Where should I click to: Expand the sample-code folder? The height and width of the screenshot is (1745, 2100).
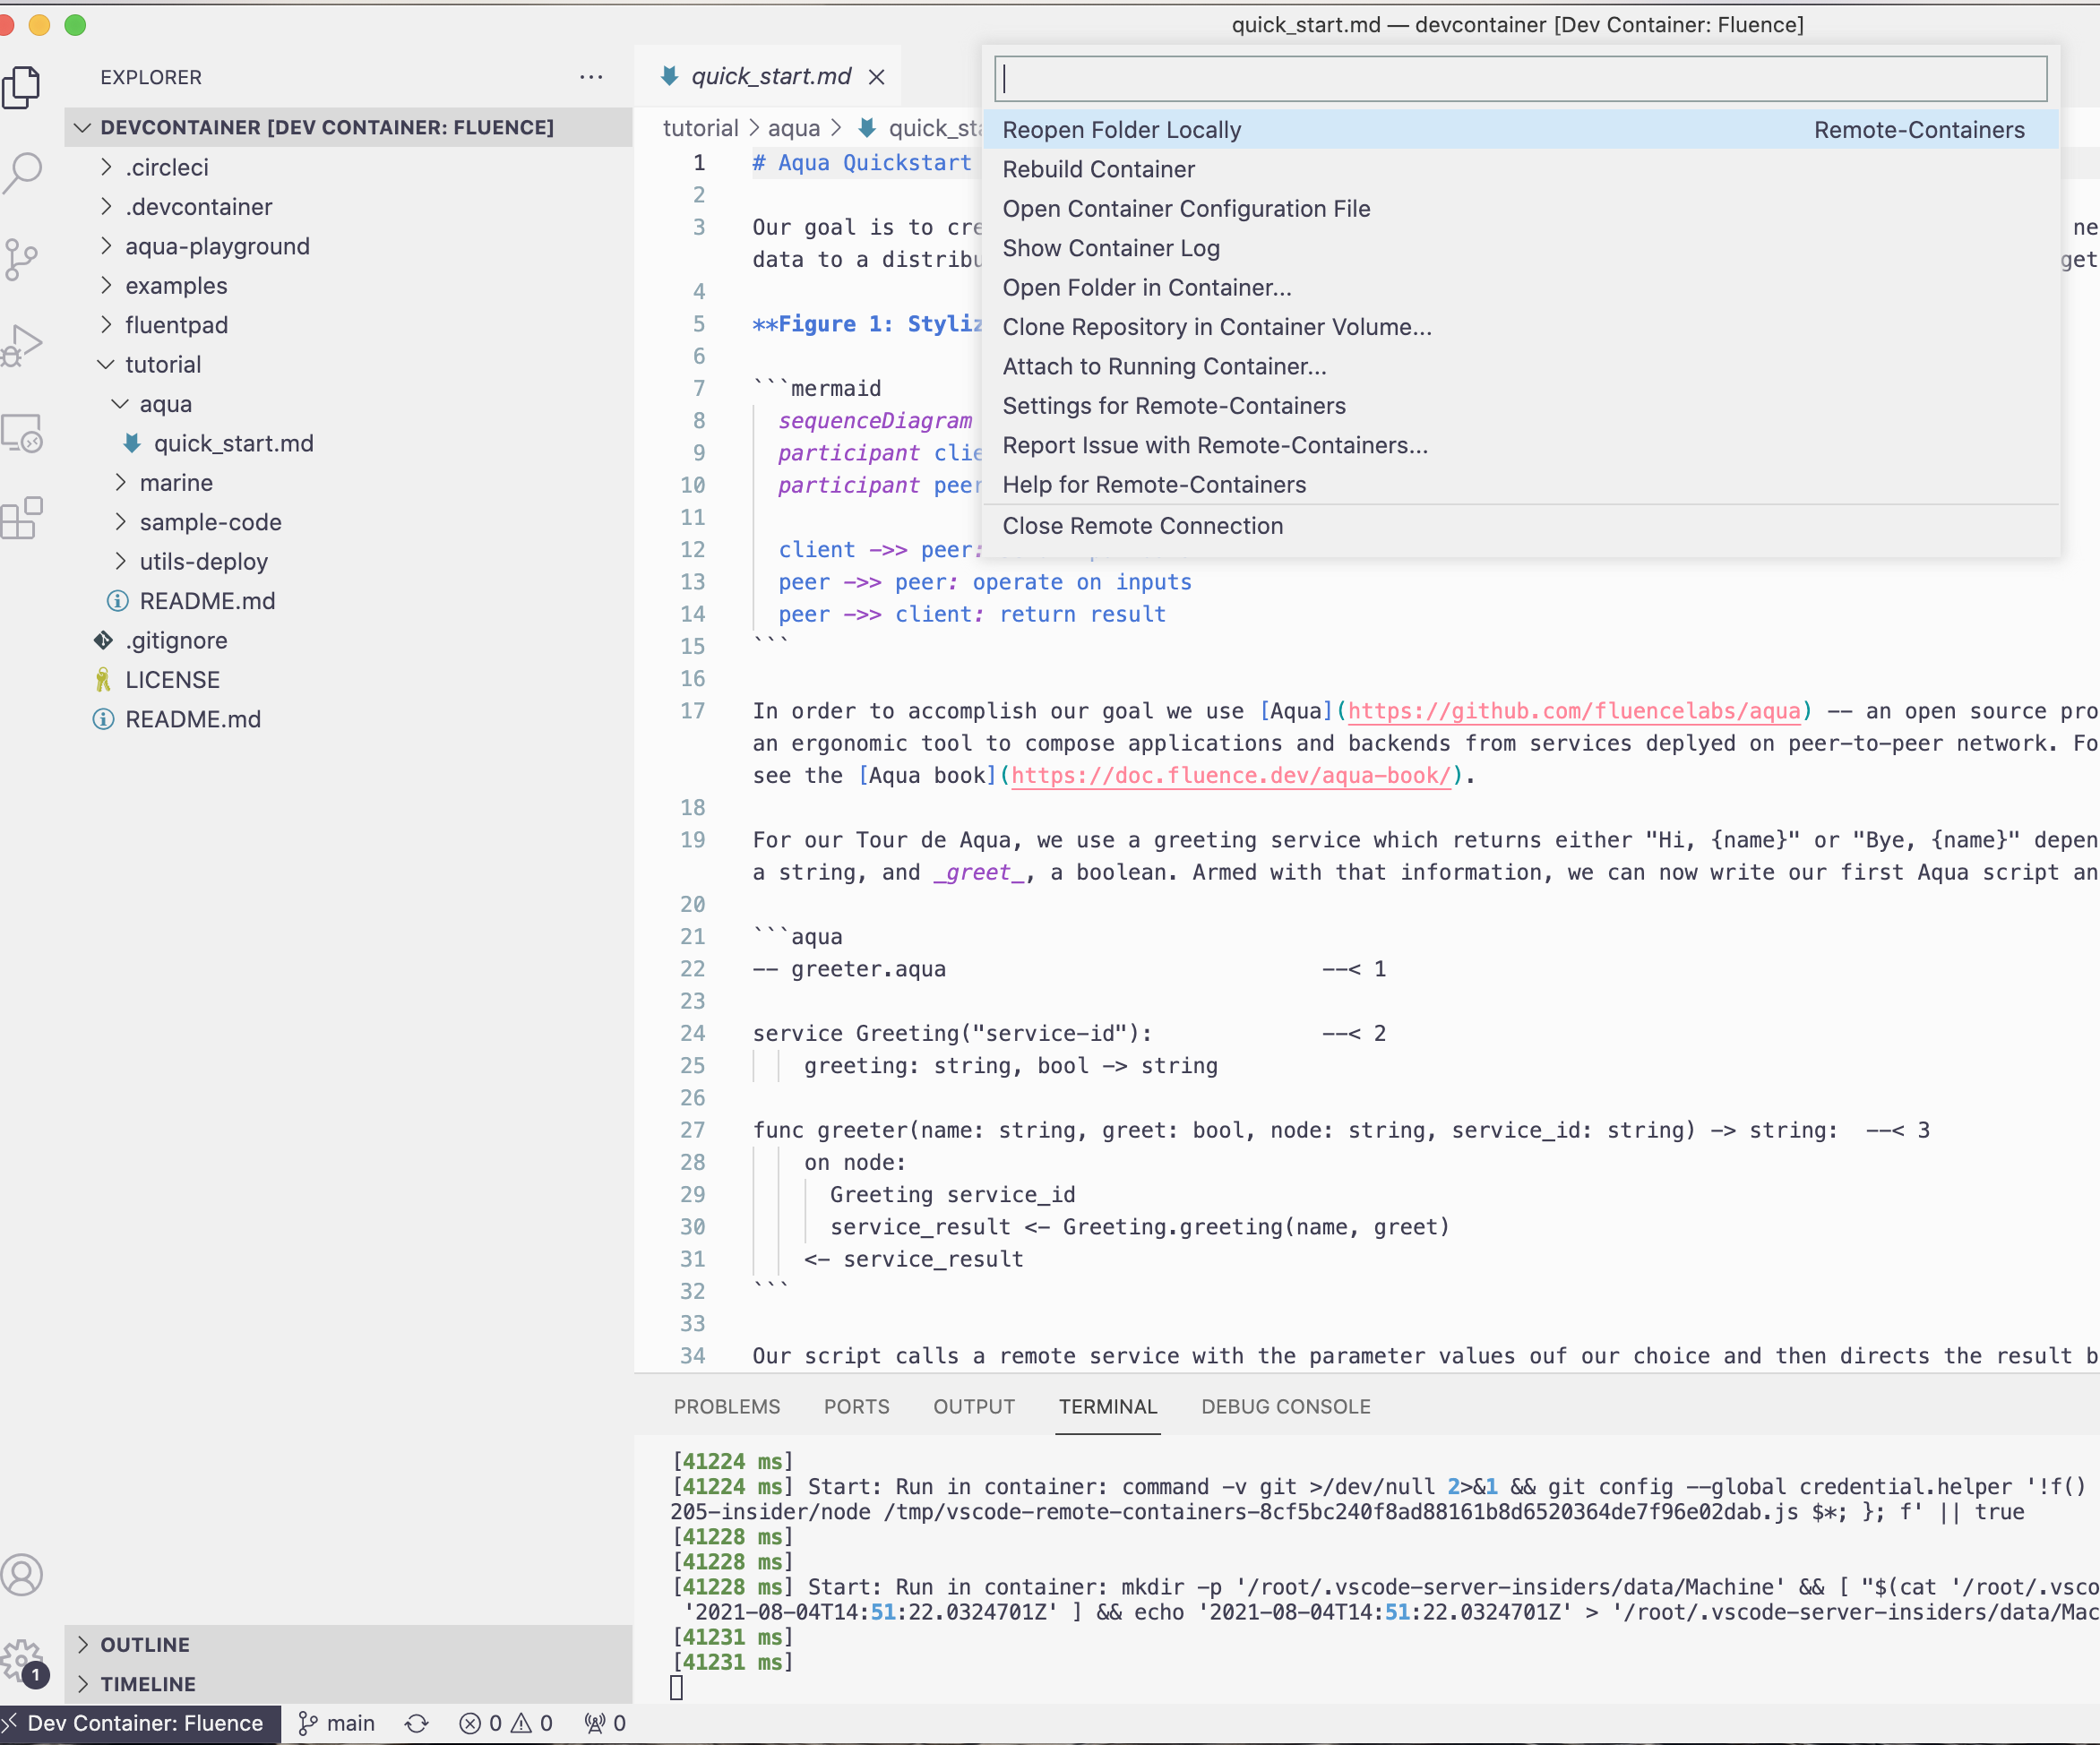(348, 522)
